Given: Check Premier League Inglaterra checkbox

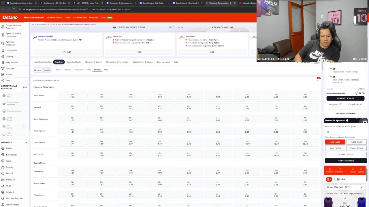Looking at the screenshot, I should pyautogui.click(x=24, y=103).
